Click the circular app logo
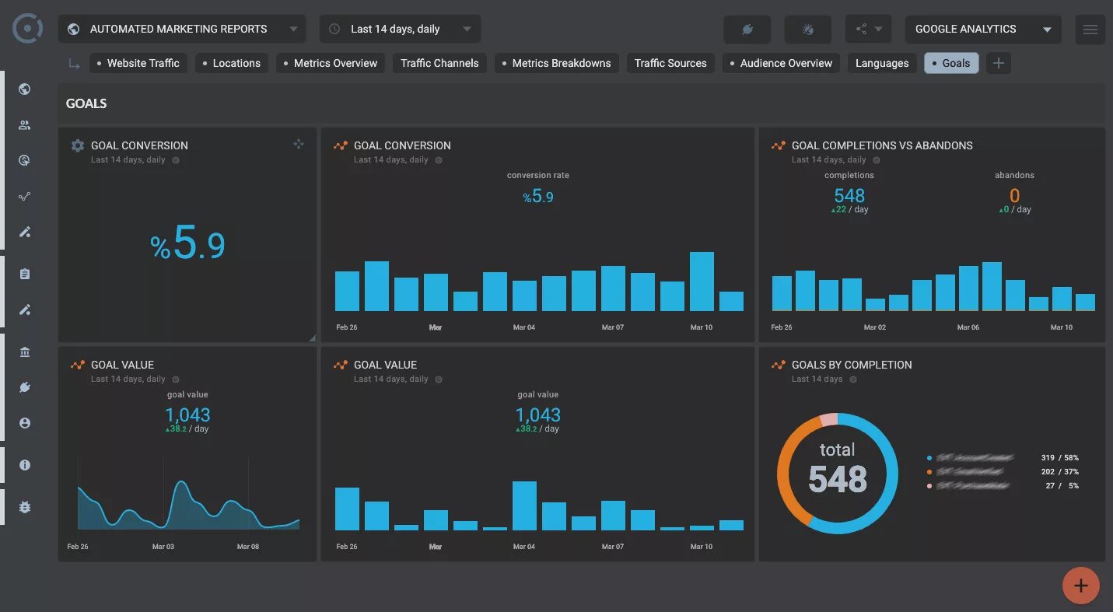This screenshot has width=1113, height=612. [x=28, y=29]
